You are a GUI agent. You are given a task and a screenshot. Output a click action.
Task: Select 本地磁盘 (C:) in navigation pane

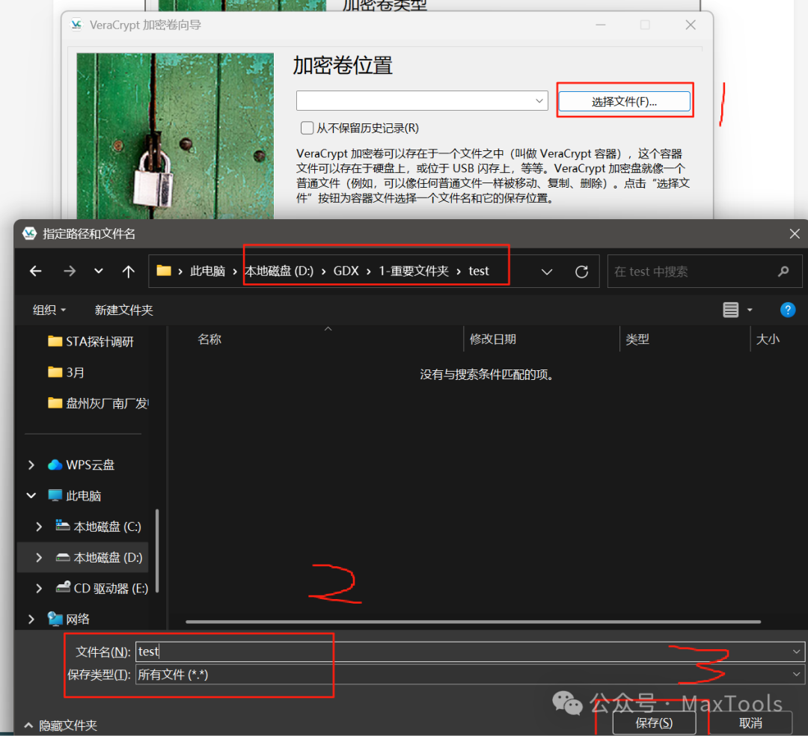click(99, 527)
